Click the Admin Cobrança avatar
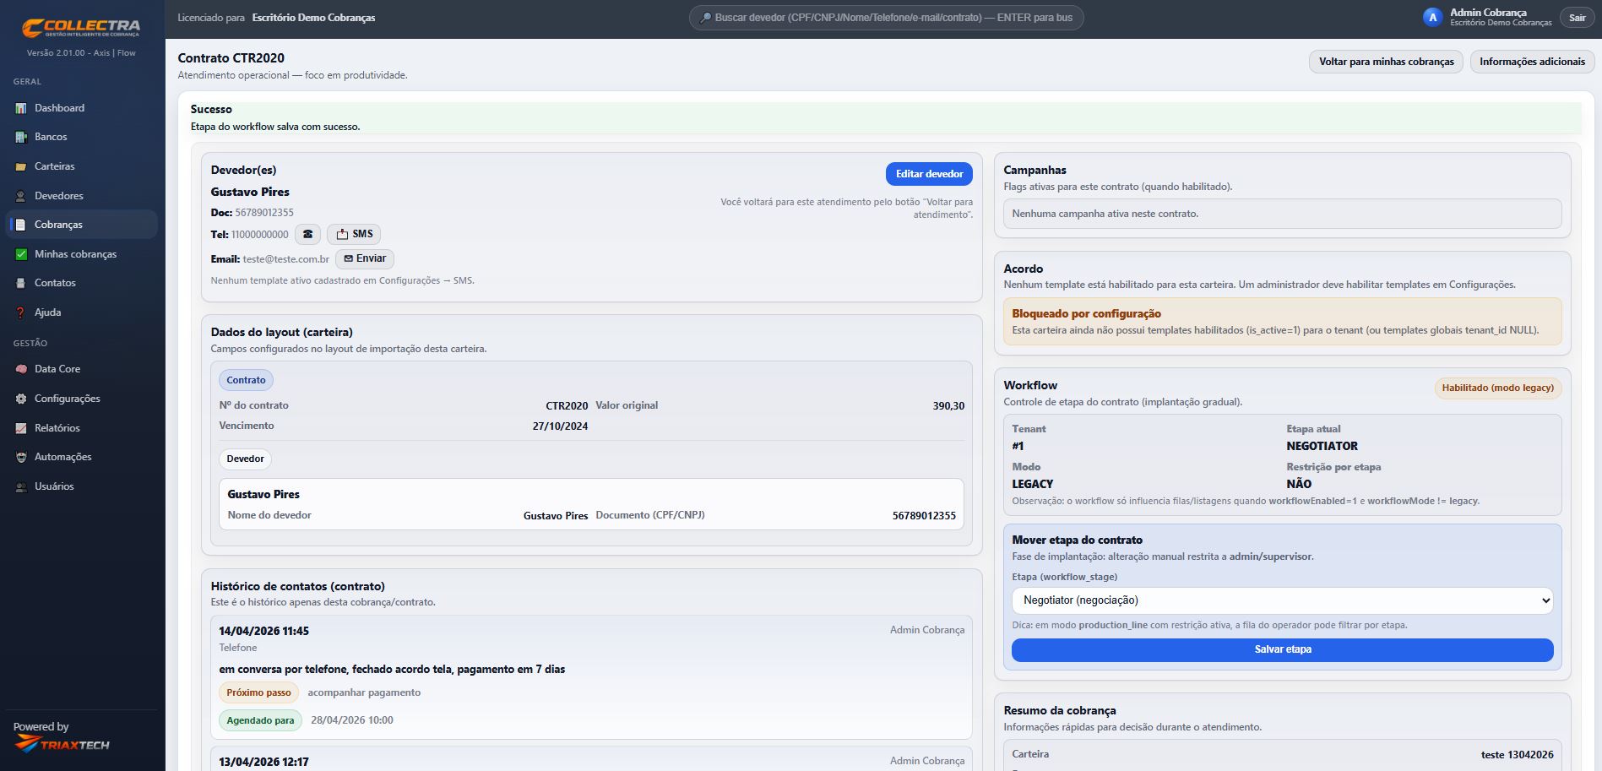1602x771 pixels. click(x=1432, y=18)
